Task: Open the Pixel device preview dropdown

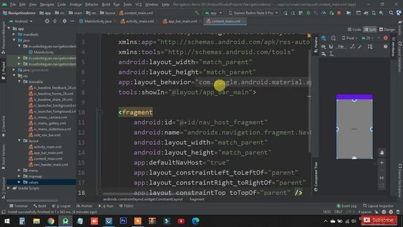Action: pos(350,38)
